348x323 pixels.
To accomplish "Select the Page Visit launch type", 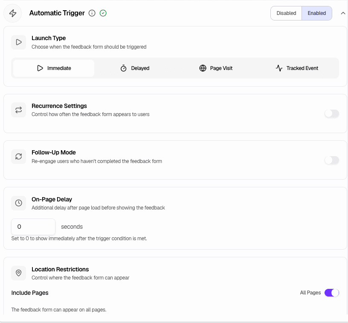I will (216, 68).
